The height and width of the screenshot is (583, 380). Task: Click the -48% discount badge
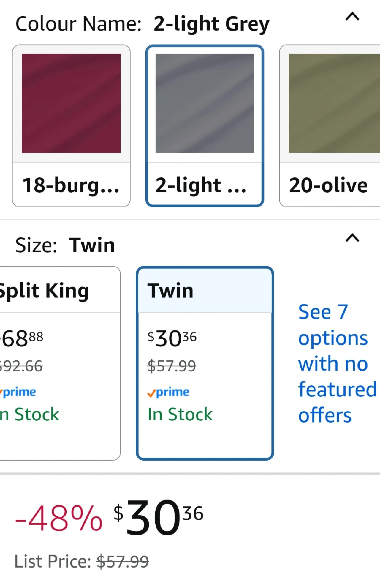pyautogui.click(x=59, y=518)
